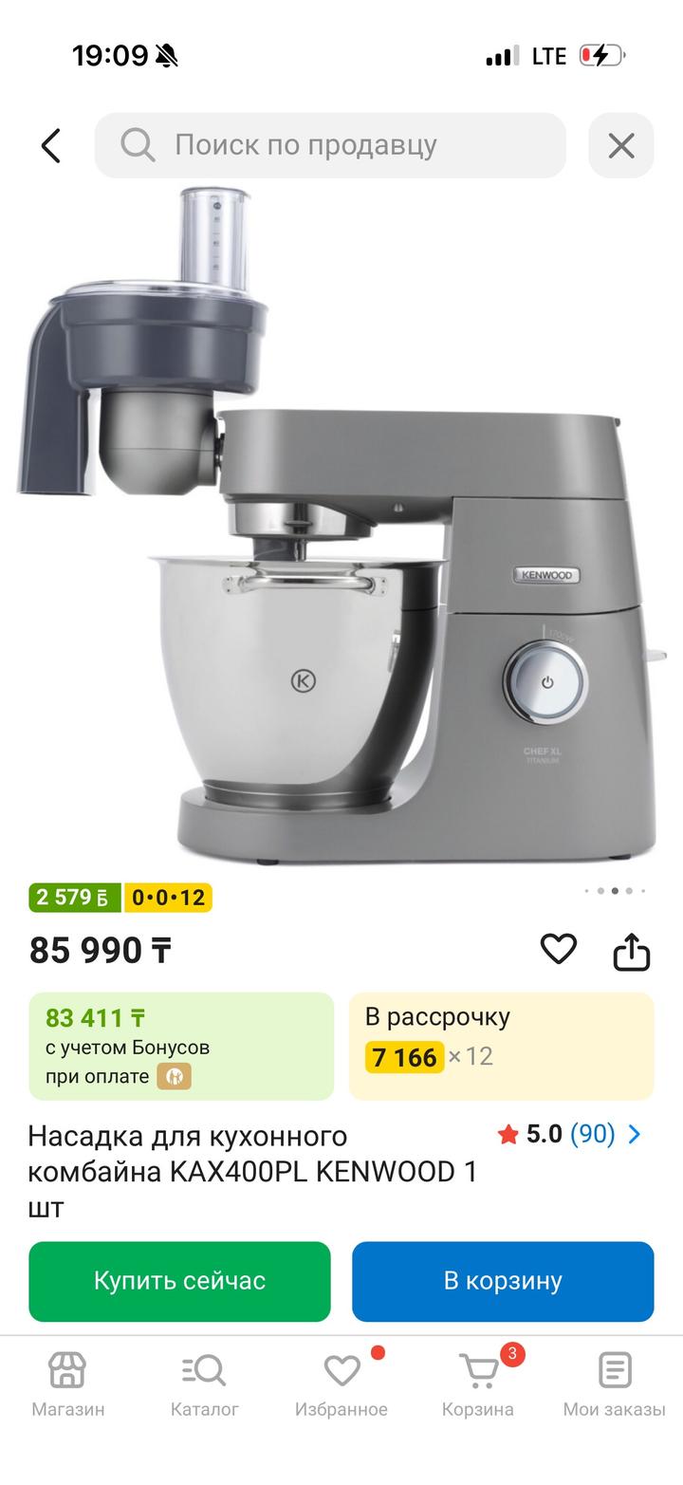Share the product via share icon
683x1485 pixels.
[x=631, y=951]
